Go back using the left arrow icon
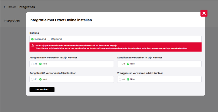The height and width of the screenshot is (112, 218). pyautogui.click(x=5, y=7)
